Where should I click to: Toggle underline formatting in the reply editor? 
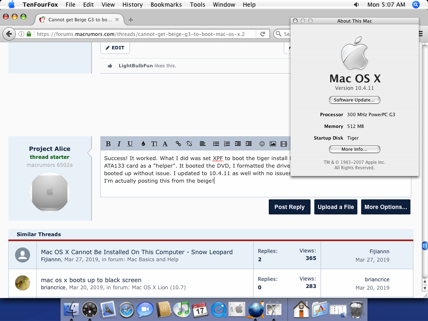coord(130,144)
